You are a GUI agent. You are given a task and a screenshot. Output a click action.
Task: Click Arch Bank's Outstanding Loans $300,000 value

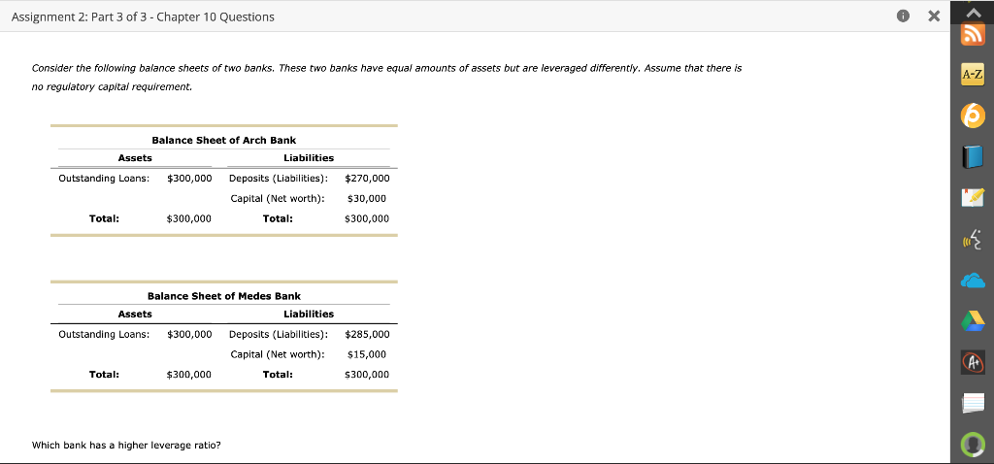click(189, 178)
